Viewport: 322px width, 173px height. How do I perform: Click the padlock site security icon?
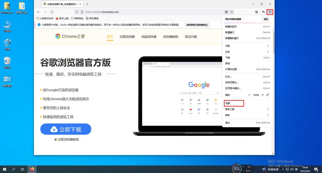[x=82, y=12]
